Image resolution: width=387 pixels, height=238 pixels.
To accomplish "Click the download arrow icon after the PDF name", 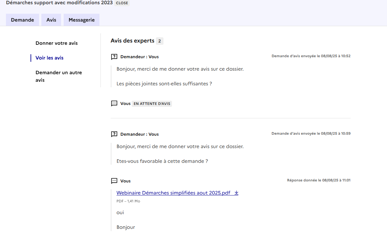I will pos(236,193).
